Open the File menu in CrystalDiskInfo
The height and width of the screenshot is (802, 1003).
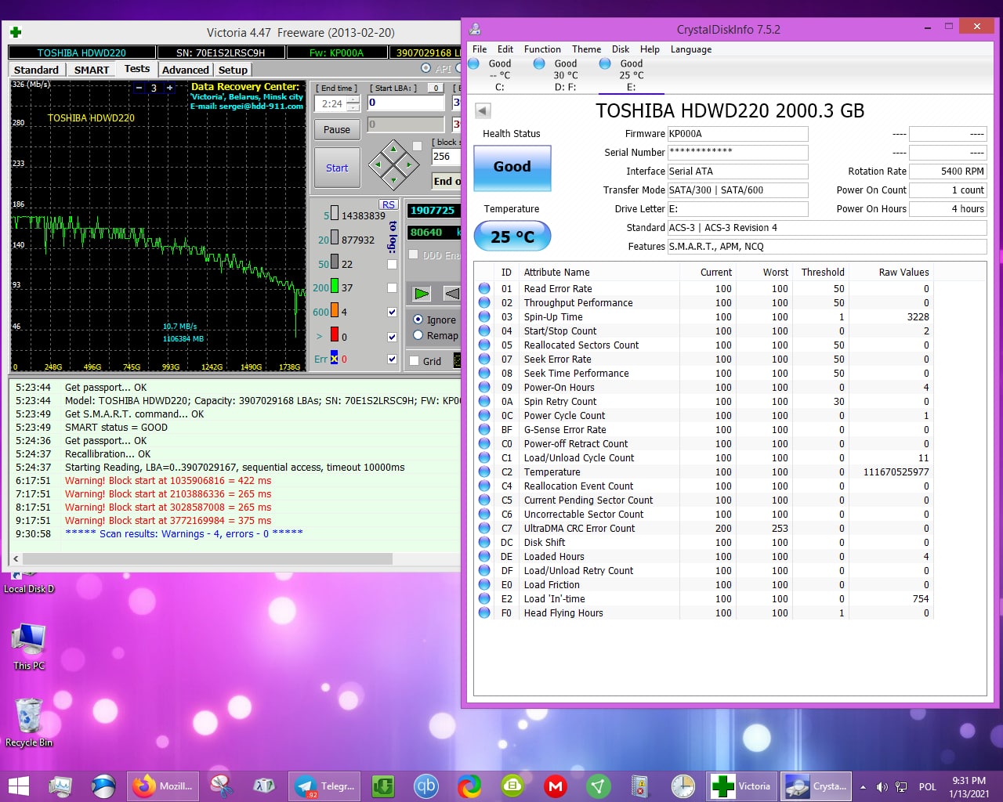click(480, 49)
